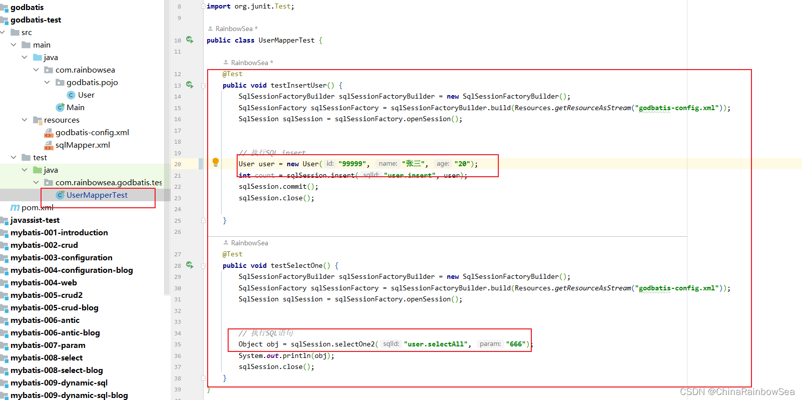
Task: Click System.out.println(obj) statement
Action: point(286,355)
